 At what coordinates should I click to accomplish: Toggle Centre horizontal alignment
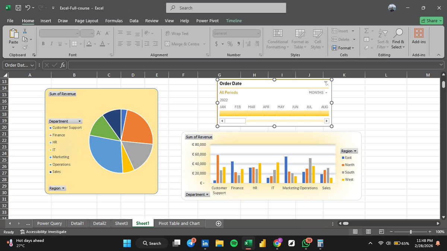(x=129, y=44)
